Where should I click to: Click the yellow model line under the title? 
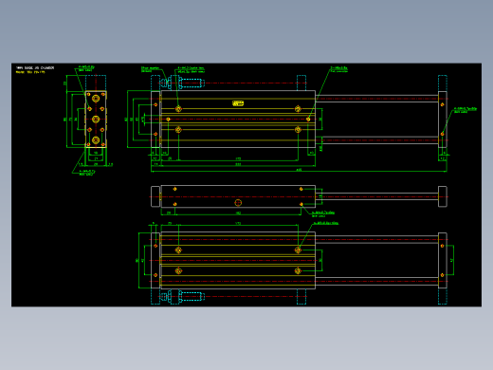point(30,72)
